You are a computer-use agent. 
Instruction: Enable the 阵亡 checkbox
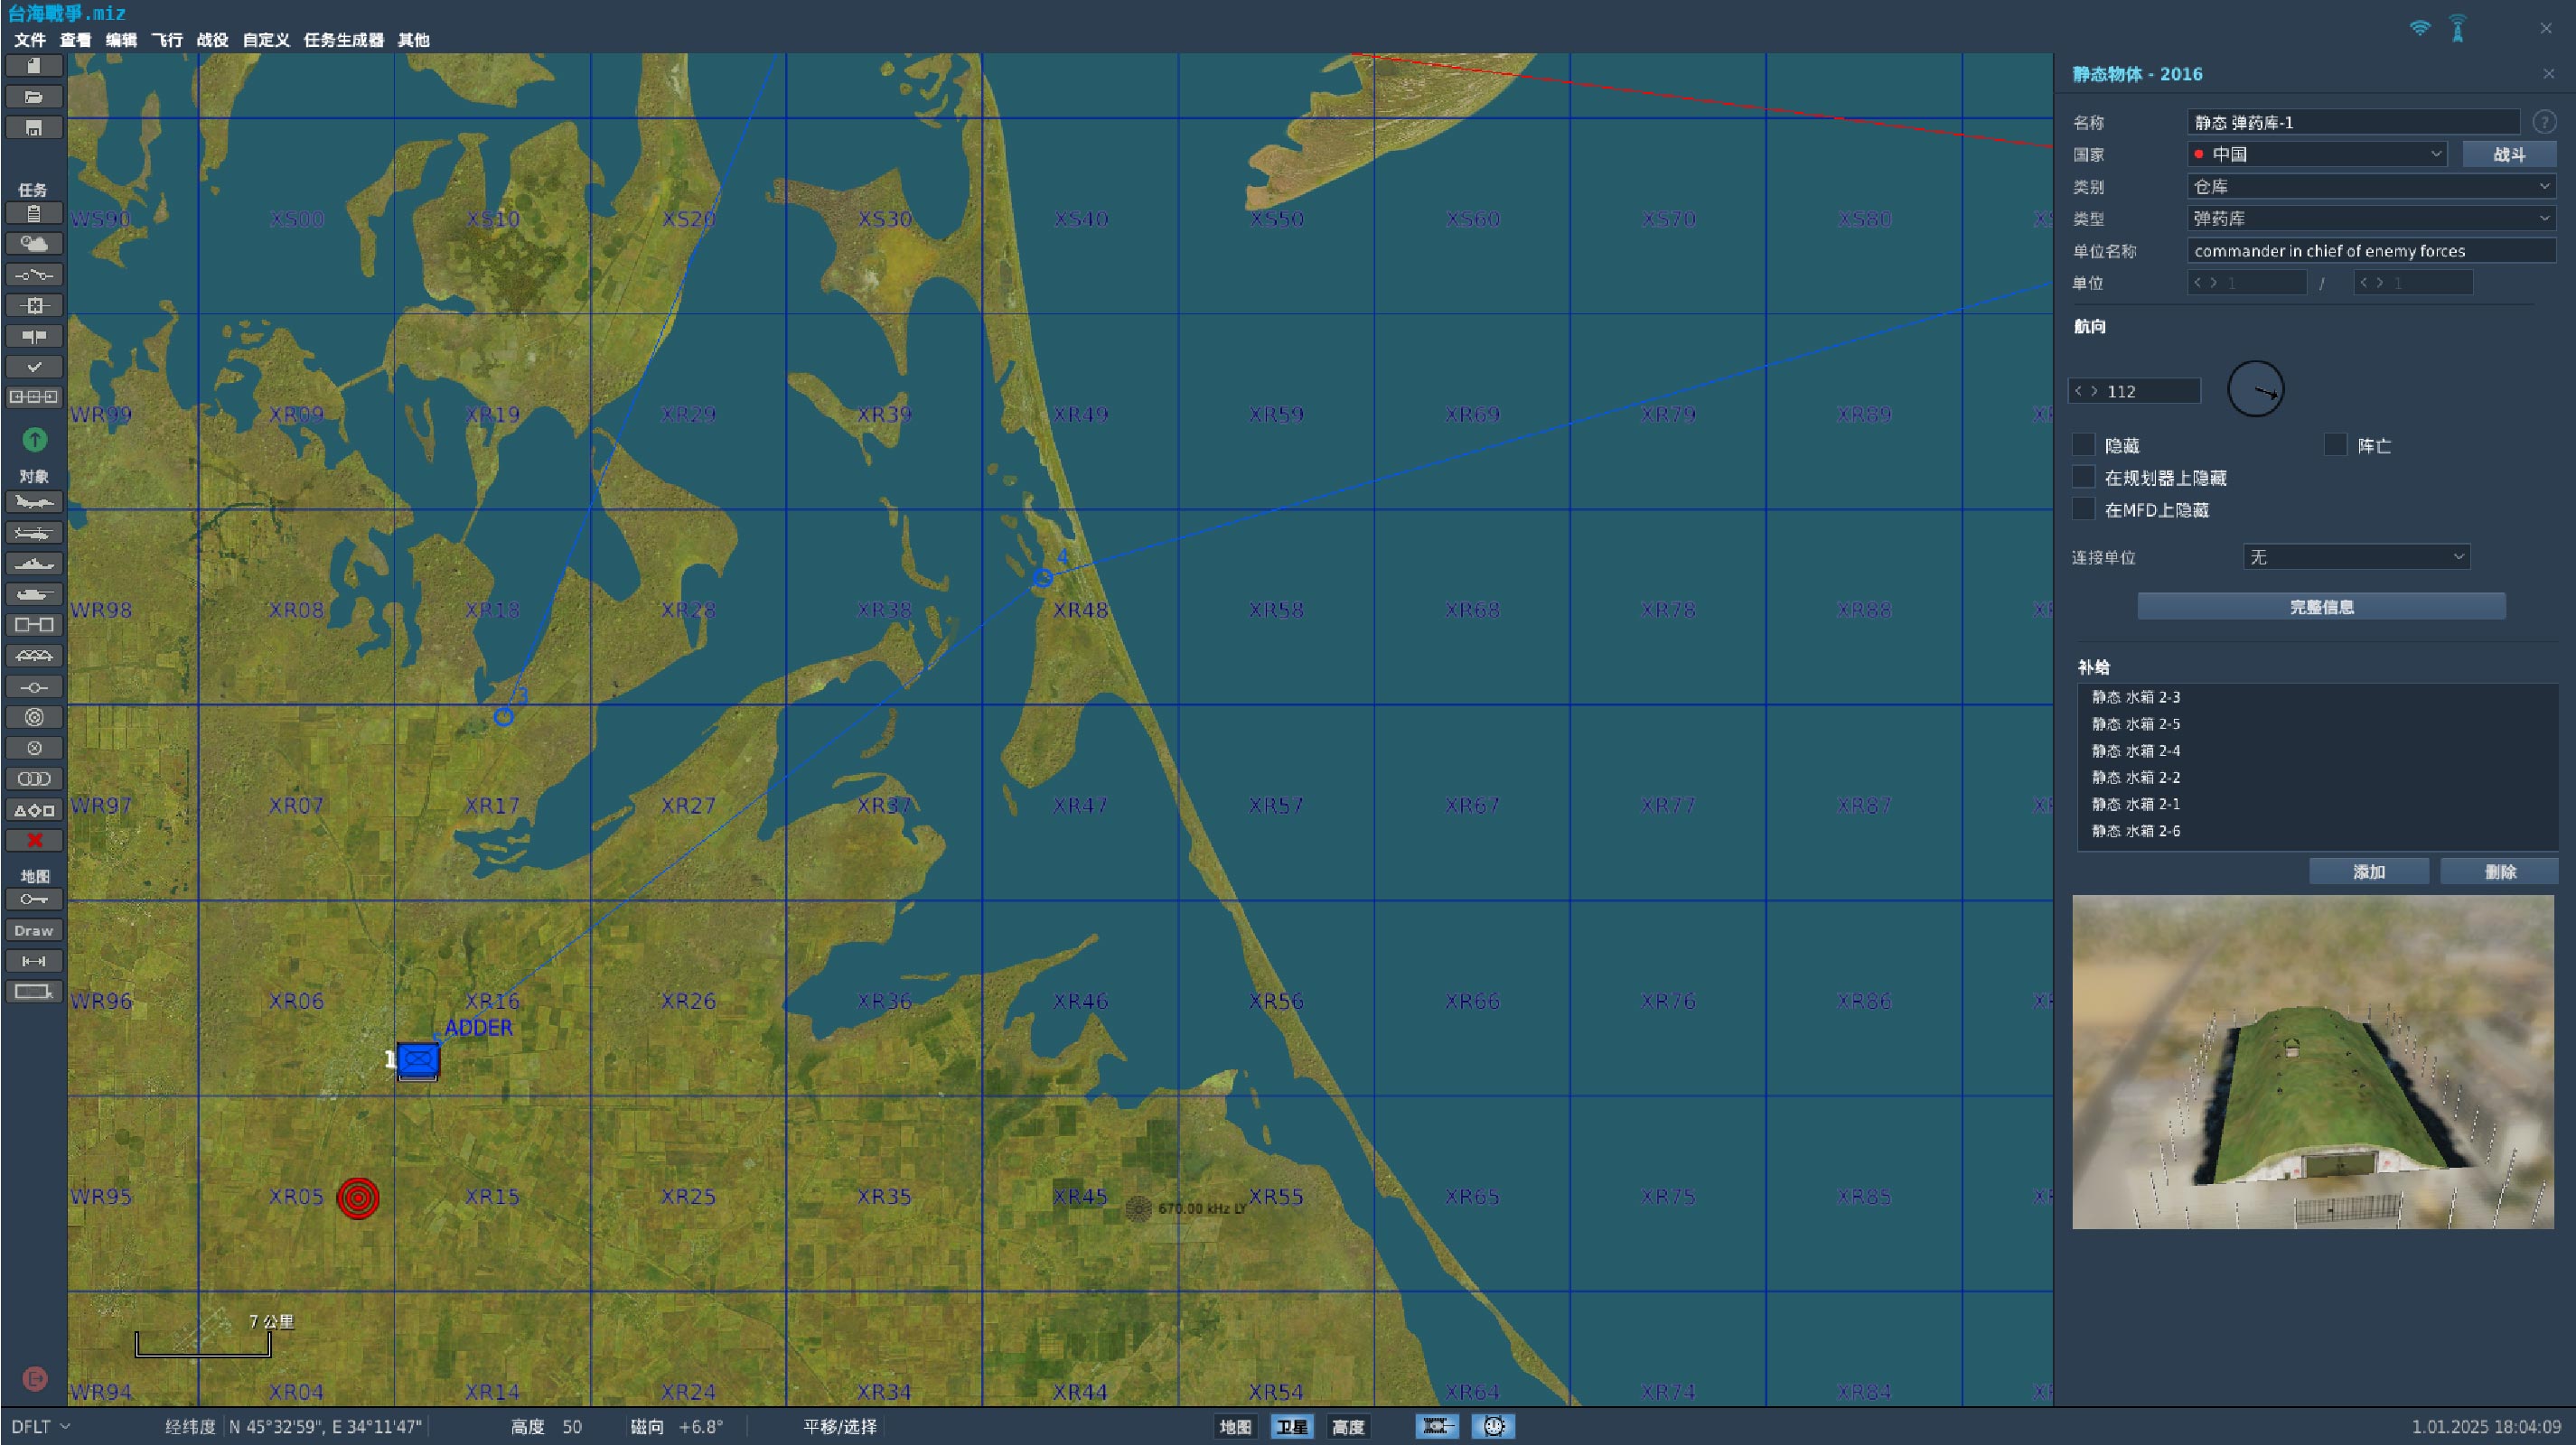pyautogui.click(x=2336, y=444)
